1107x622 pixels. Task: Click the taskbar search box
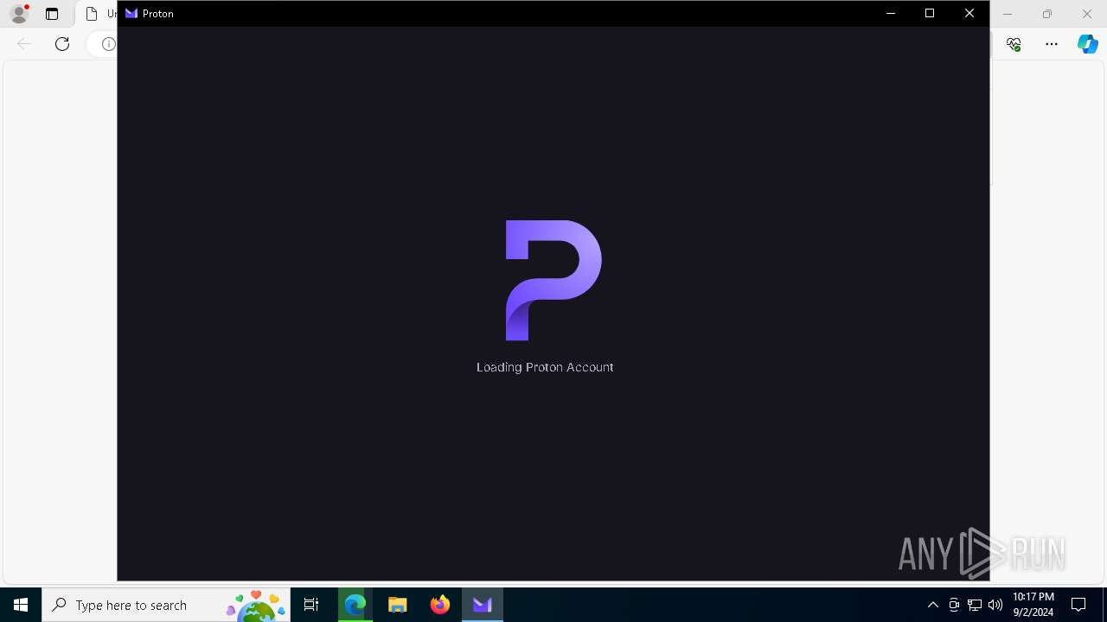point(166,605)
